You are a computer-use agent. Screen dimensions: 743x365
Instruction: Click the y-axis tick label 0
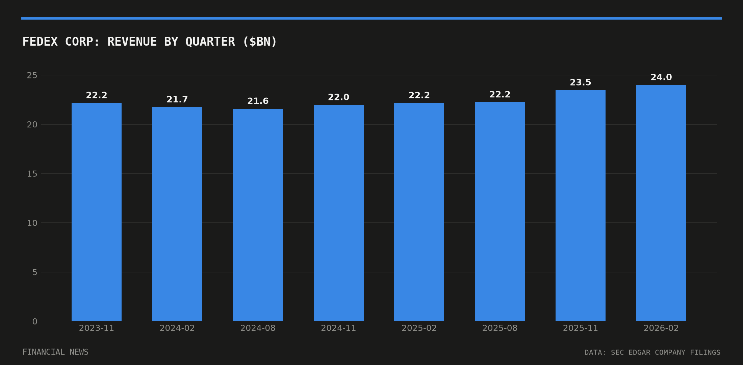35,321
